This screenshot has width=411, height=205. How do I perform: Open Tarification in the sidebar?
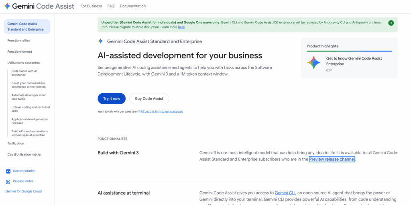[x=16, y=143]
